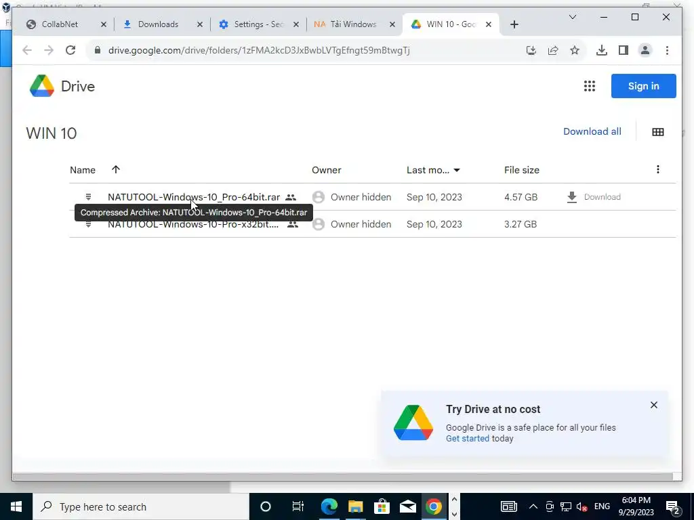Switch to the Settings tab
Image resolution: width=694 pixels, height=520 pixels.
point(259,24)
